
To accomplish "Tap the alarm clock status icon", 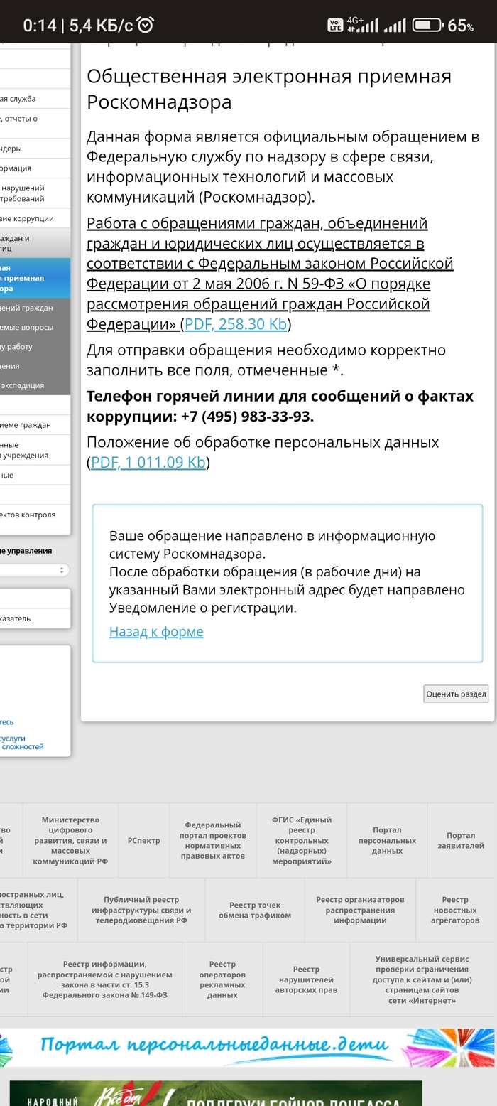I will (x=146, y=26).
